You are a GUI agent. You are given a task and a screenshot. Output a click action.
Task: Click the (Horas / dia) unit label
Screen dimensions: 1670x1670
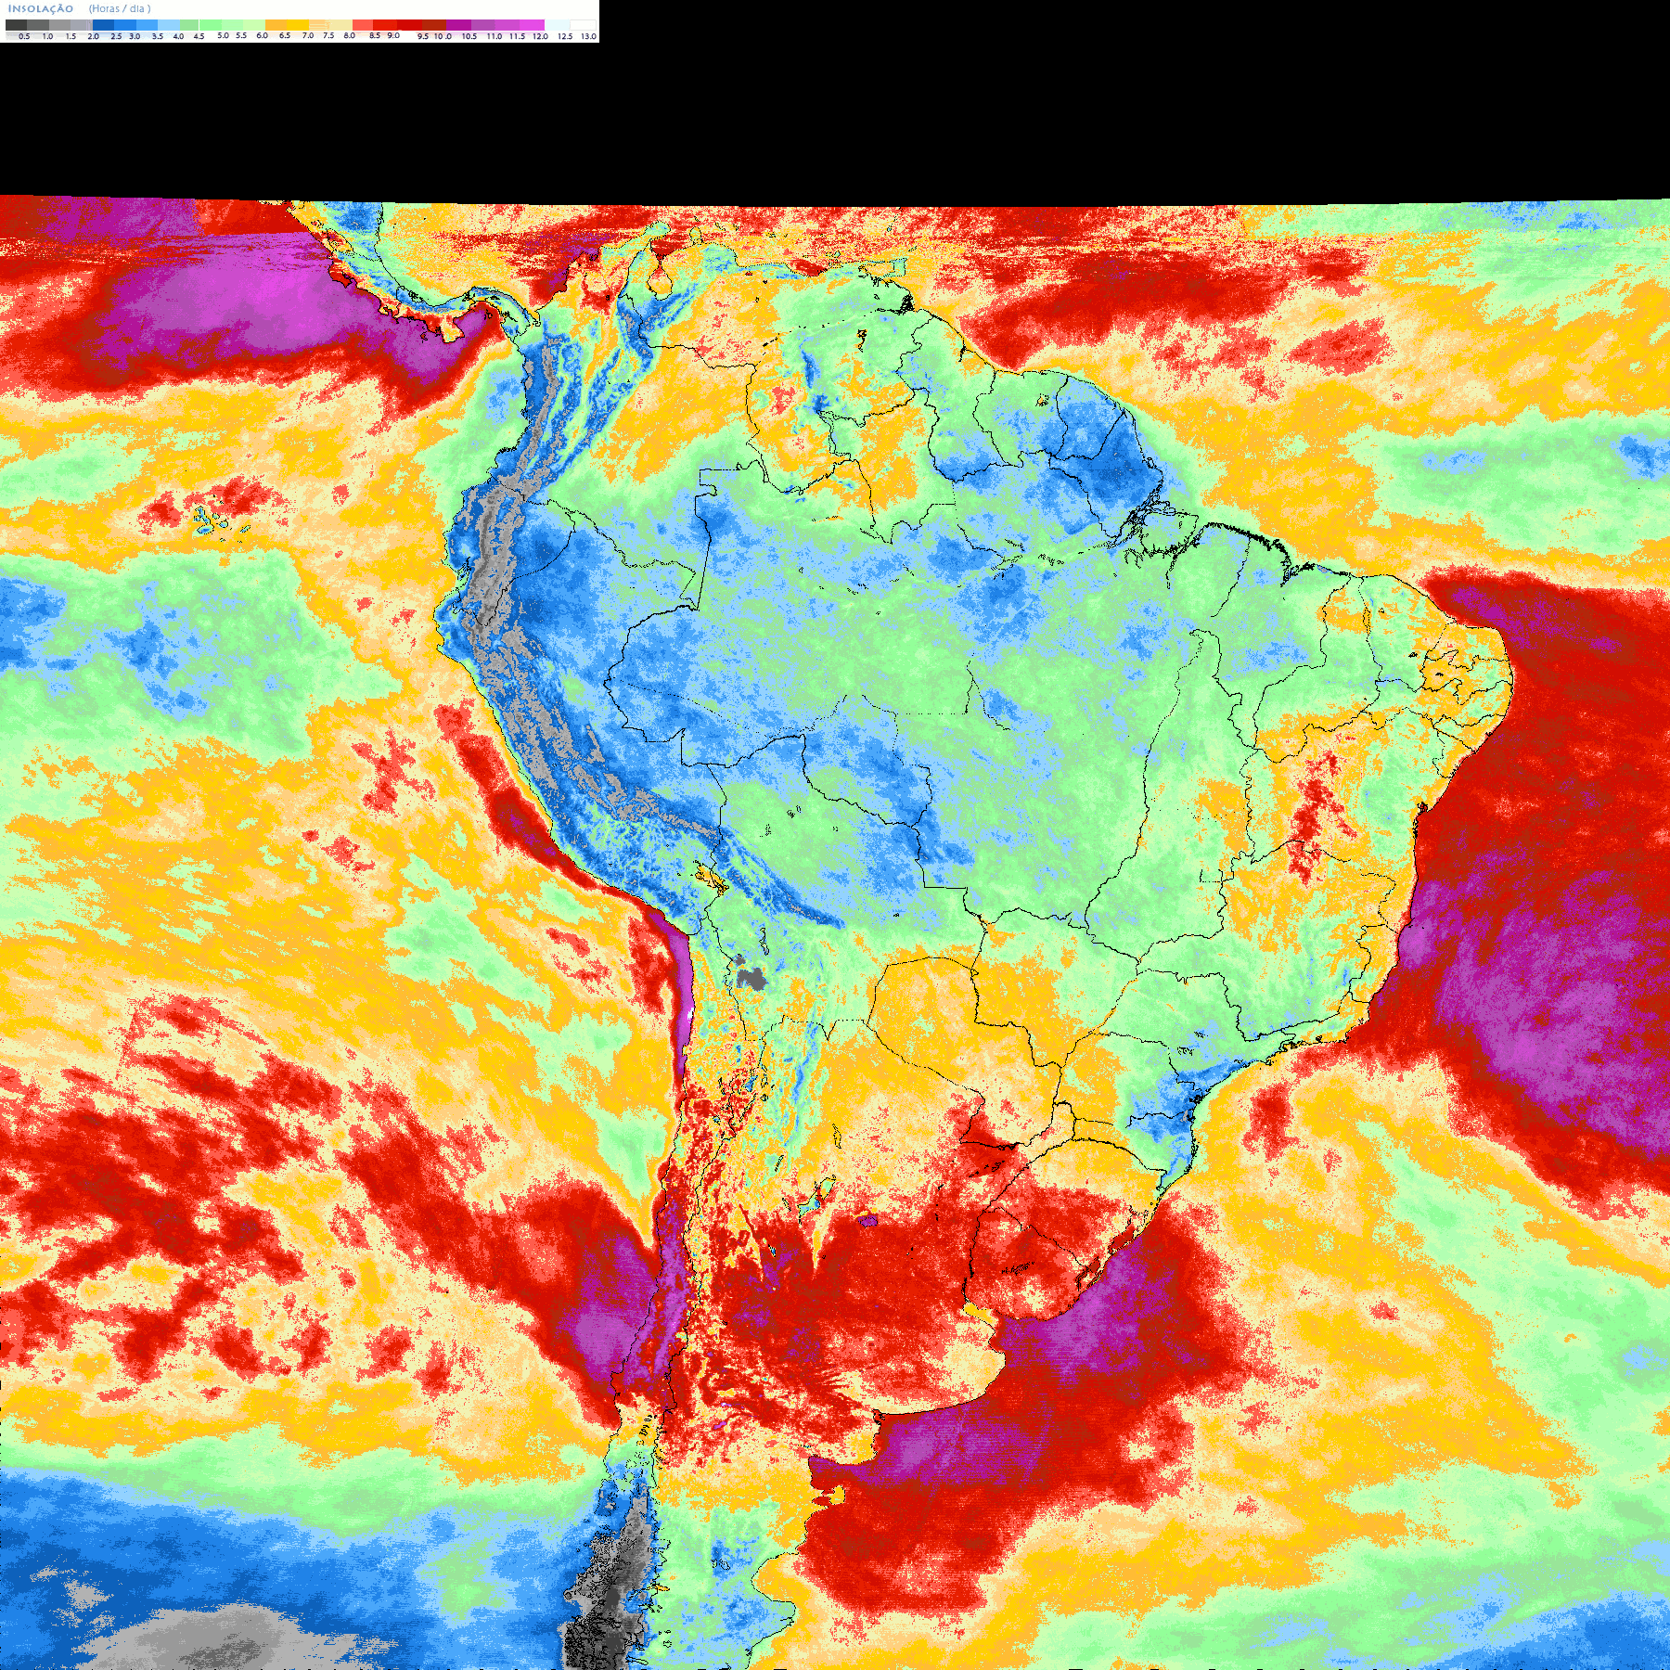(x=120, y=9)
